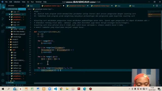Viewport: 162px width, 91px height.
Task: Open Google Chrome from the taskbar
Action: coord(61,89)
